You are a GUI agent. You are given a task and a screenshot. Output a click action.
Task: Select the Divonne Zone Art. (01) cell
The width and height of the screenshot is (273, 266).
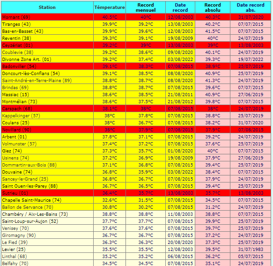pos(47,59)
